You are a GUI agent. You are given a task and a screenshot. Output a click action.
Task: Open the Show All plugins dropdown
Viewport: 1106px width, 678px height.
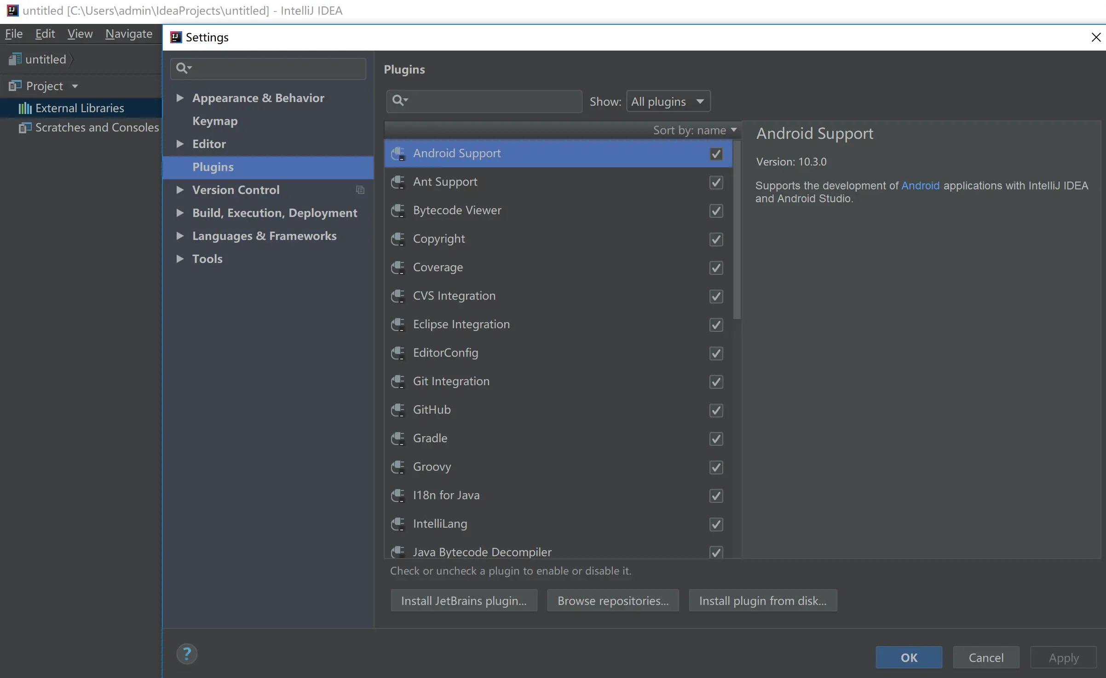(x=668, y=102)
